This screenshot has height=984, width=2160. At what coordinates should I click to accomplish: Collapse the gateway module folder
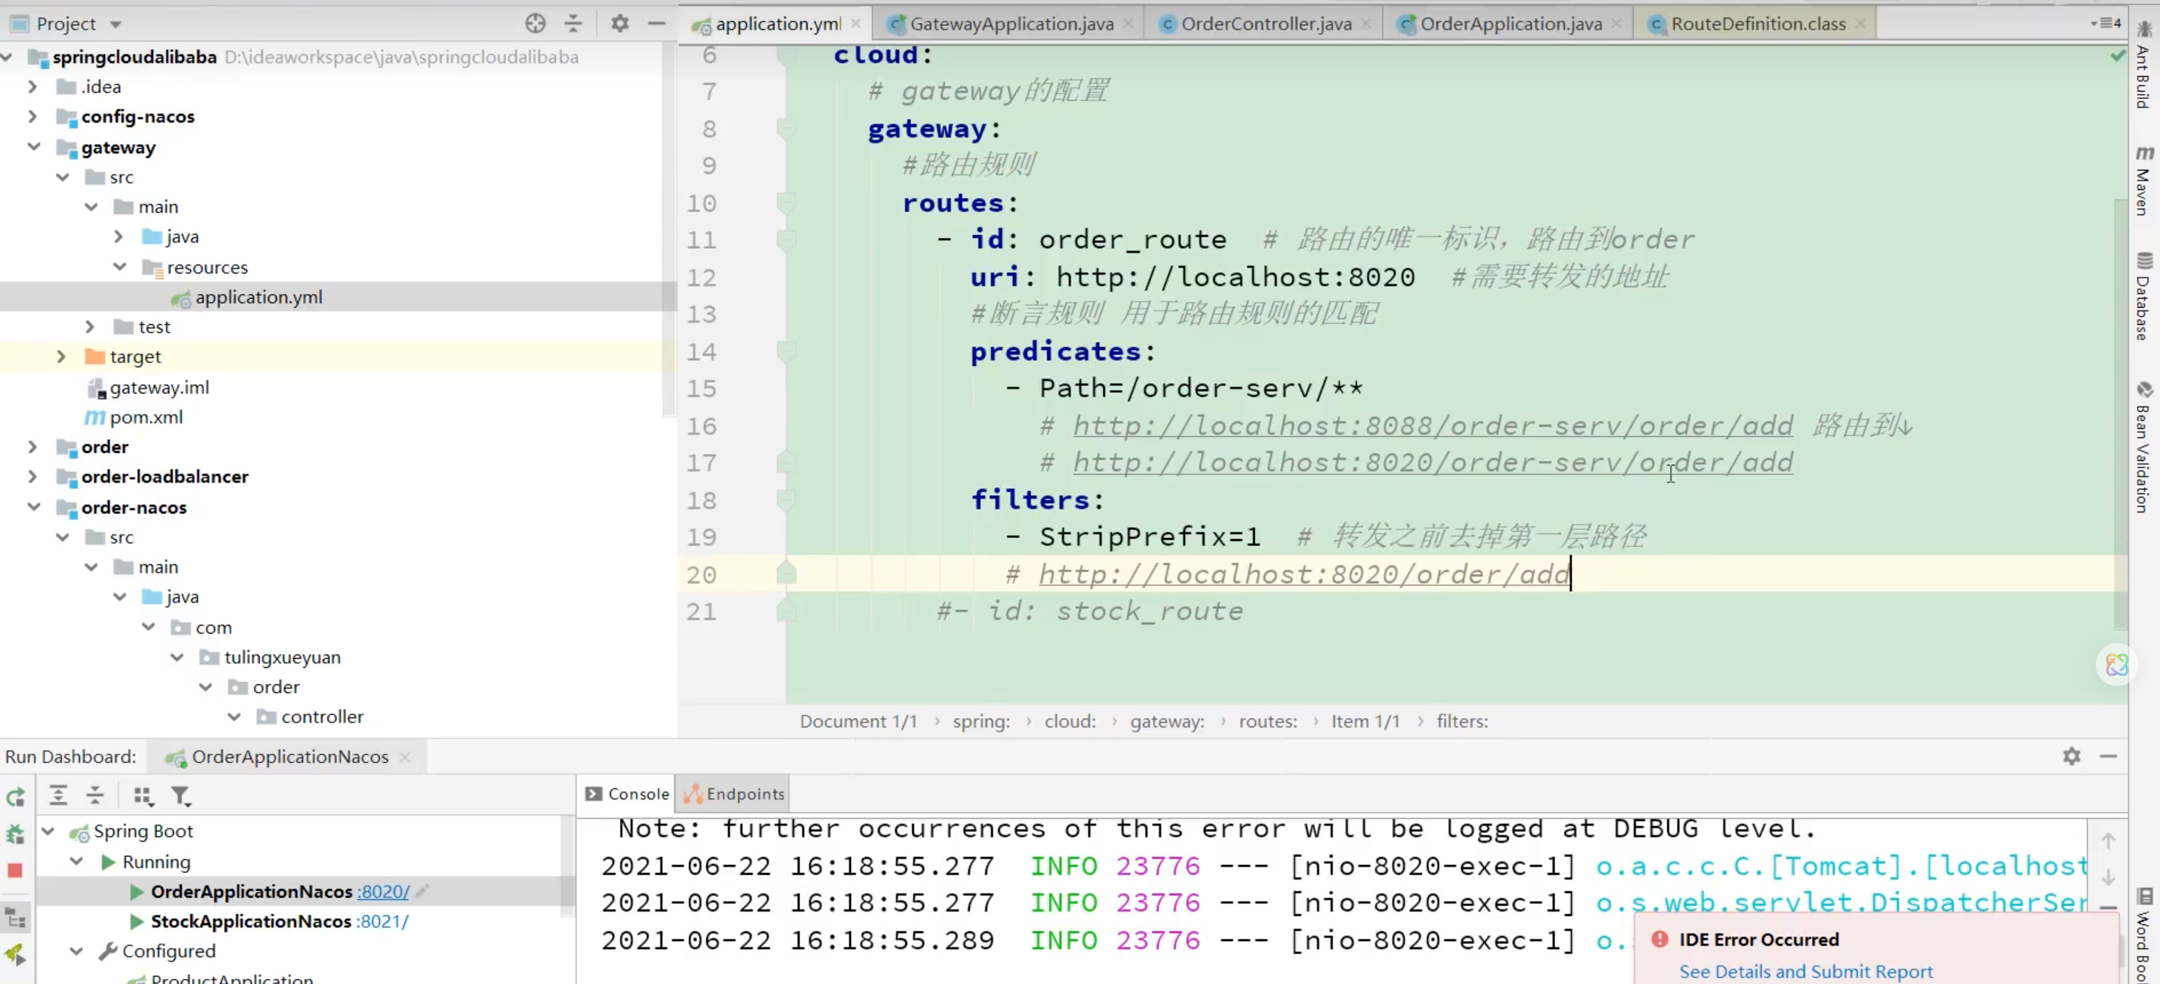click(34, 147)
